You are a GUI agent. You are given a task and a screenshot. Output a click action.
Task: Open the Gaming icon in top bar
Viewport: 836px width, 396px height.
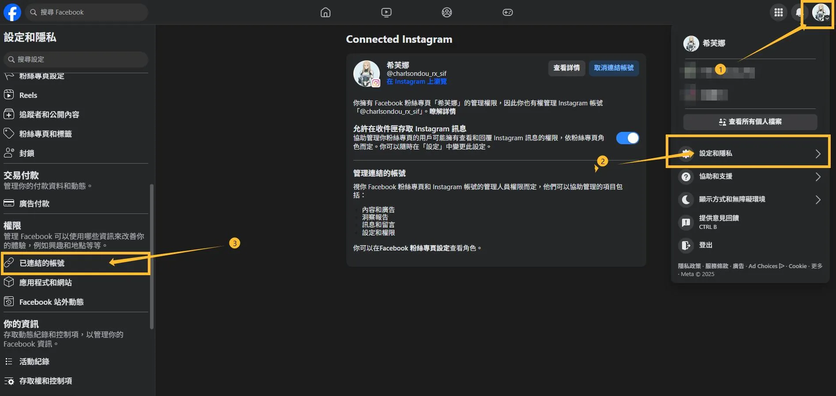click(507, 12)
